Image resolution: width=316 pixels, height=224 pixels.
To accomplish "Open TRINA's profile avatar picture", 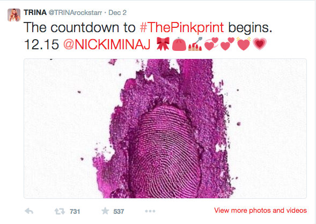I will coord(14,15).
